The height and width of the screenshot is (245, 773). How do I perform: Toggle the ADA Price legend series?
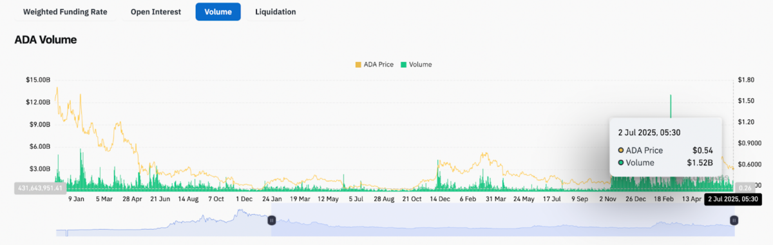coord(374,64)
